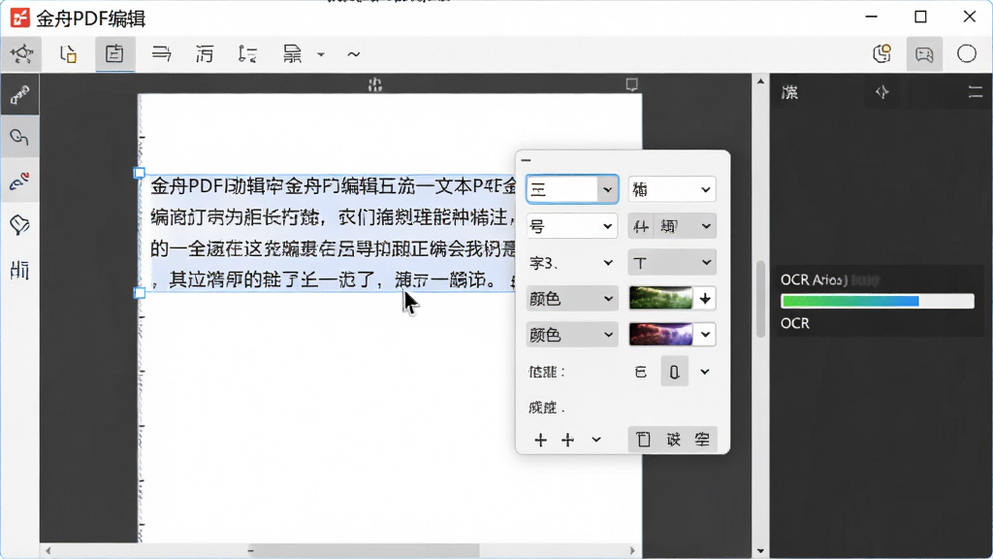Screen dimensions: 993x559
Task: Select the top tool in the left sidebar
Action: pos(19,94)
